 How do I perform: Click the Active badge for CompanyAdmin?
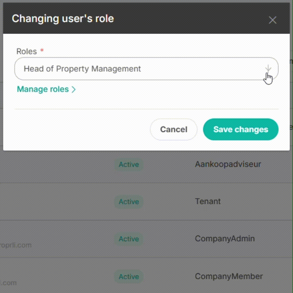point(129,239)
